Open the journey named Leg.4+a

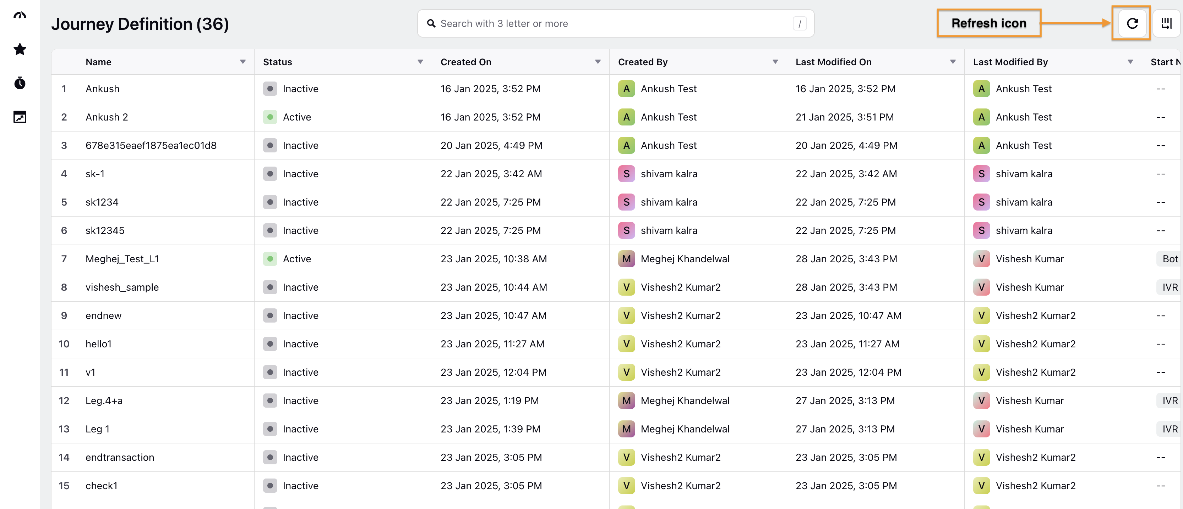[x=104, y=400]
